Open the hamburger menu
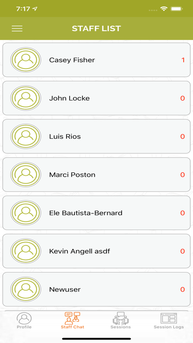Viewport: 193px width, 343px height. click(x=17, y=29)
